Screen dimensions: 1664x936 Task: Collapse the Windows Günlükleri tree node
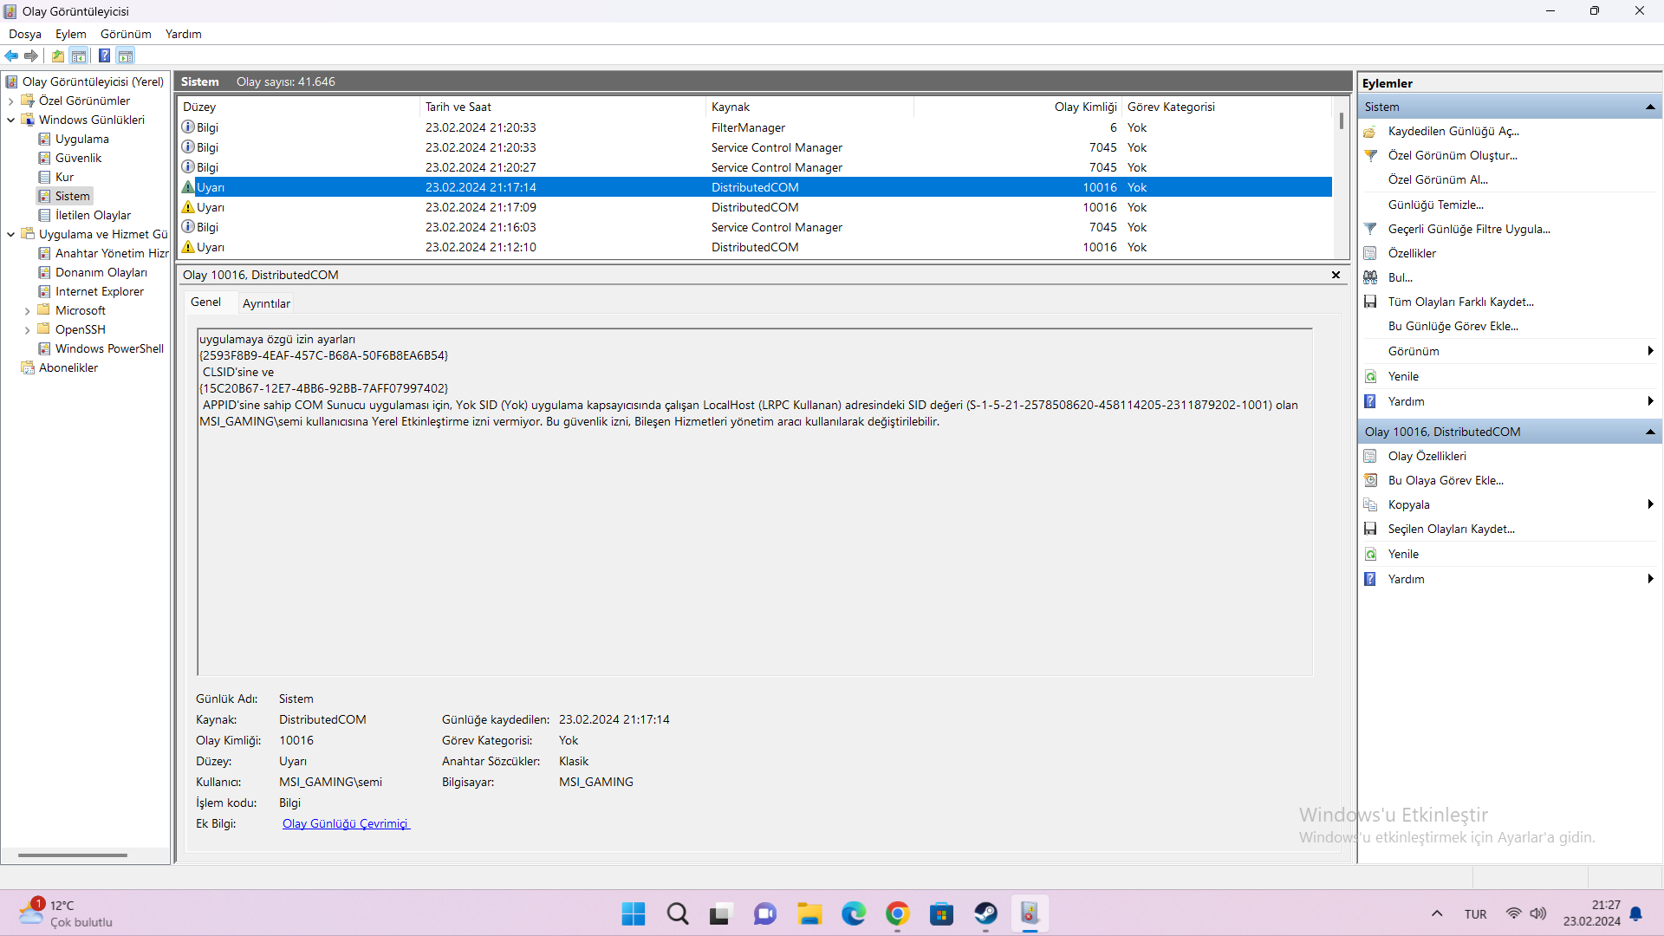(10, 120)
